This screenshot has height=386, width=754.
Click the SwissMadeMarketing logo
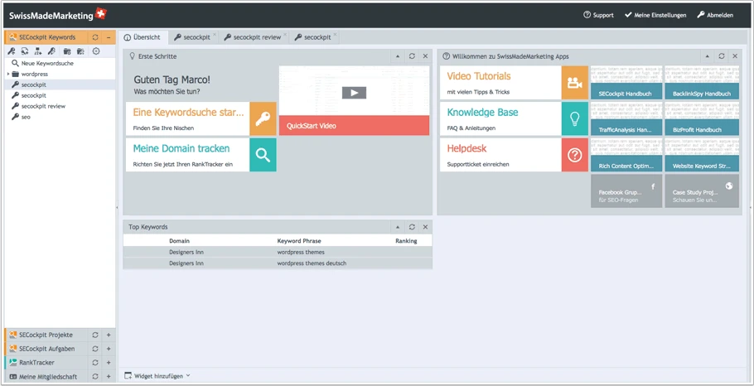57,15
